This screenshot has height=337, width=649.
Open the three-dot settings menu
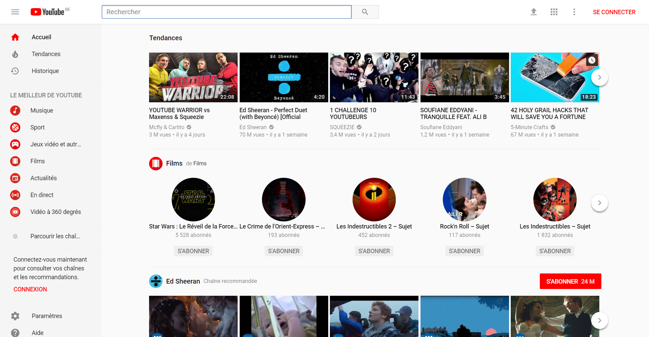[574, 12]
